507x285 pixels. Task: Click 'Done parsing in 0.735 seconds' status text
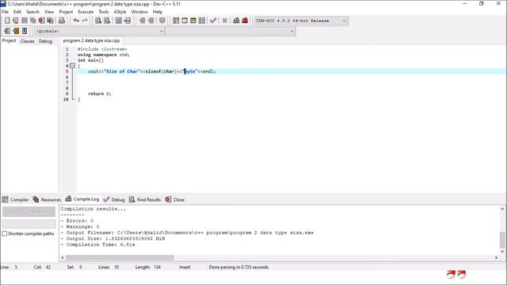[x=238, y=268]
